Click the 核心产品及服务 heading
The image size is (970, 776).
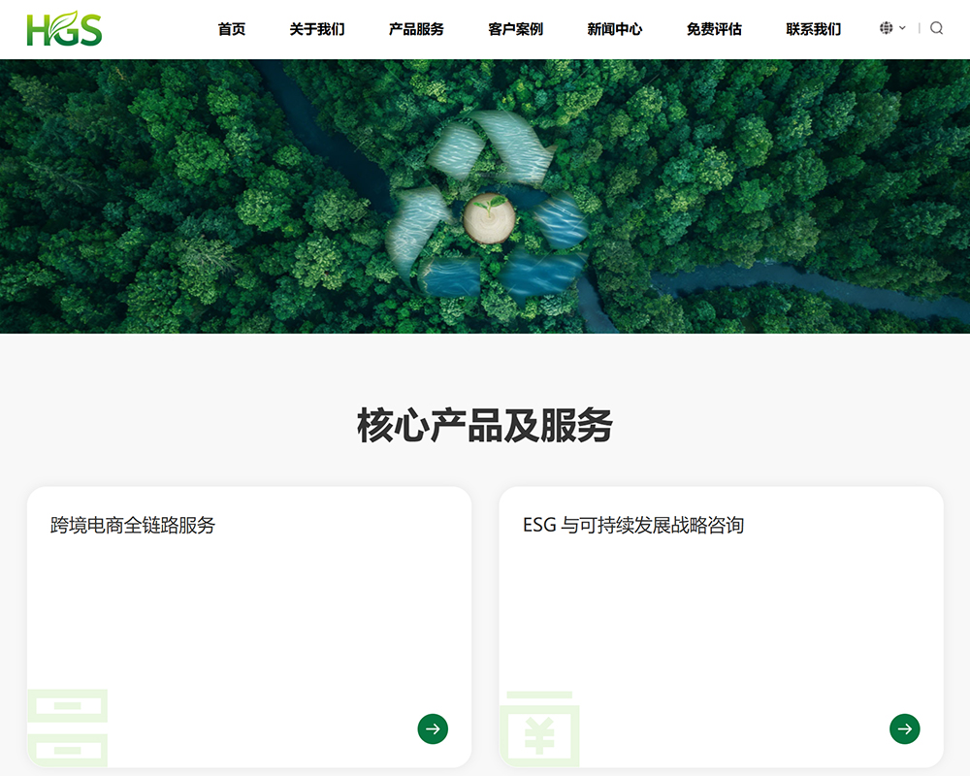pos(485,426)
